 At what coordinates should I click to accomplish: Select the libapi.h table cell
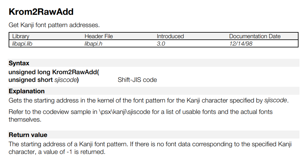pos(94,43)
